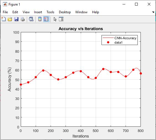
Task: Expand the Desktop menu
Action: tap(65, 12)
